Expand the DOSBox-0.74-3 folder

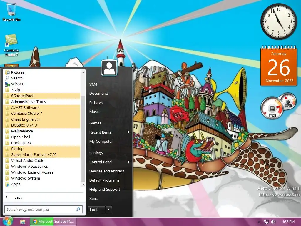pyautogui.click(x=42, y=125)
